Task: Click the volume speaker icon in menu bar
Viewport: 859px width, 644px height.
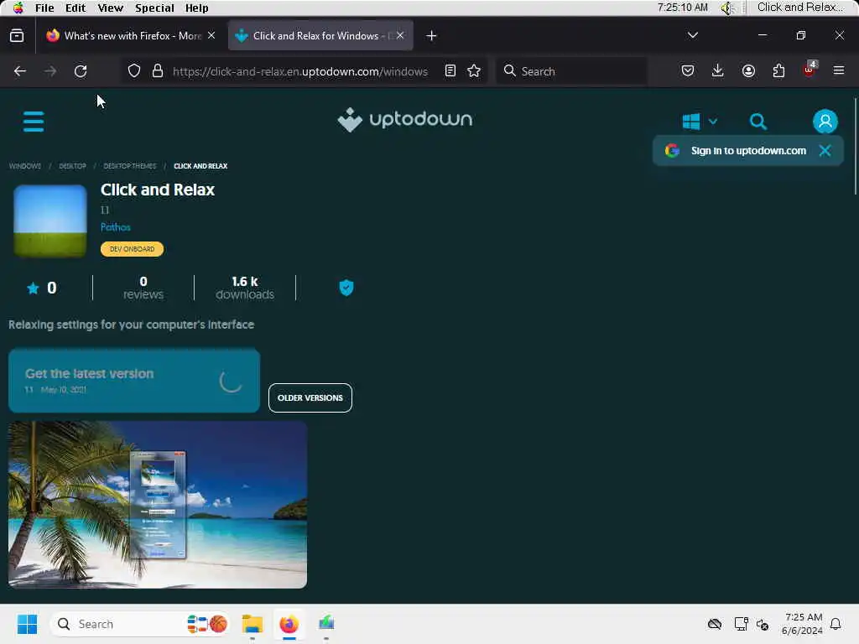Action: coord(727,8)
